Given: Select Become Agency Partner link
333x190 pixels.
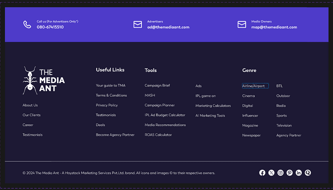Looking at the screenshot, I should click(115, 135).
